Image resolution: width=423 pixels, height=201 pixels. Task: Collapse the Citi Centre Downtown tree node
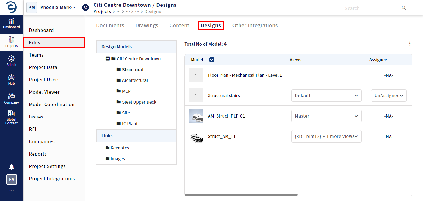108,59
